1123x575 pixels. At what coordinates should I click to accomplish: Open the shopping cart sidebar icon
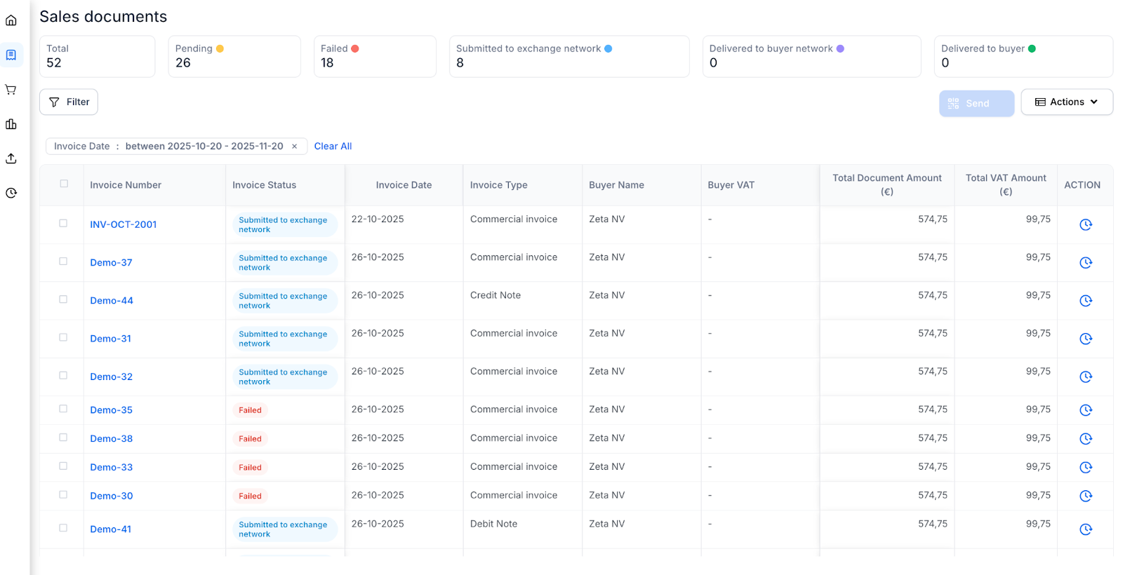point(11,90)
